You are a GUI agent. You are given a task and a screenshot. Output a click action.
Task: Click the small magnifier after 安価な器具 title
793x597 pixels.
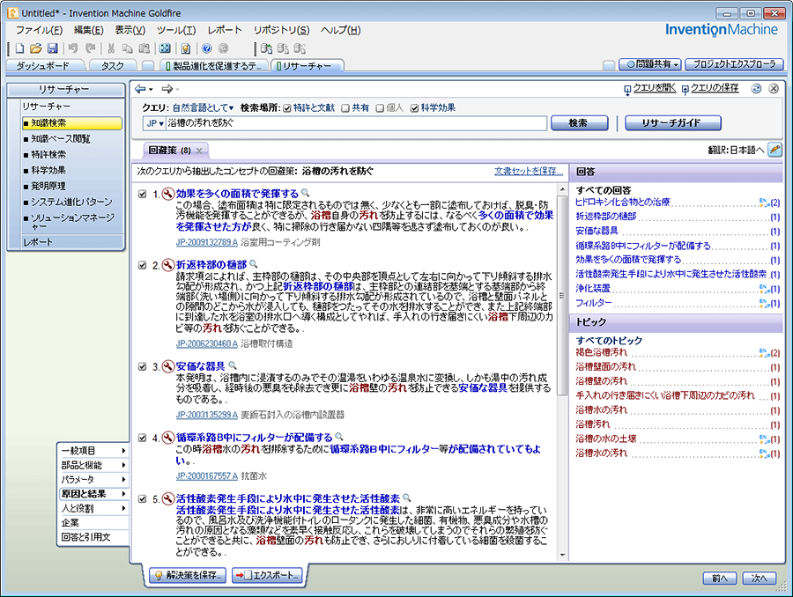pos(233,365)
